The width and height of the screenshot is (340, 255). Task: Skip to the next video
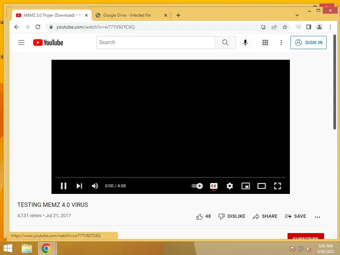79,186
